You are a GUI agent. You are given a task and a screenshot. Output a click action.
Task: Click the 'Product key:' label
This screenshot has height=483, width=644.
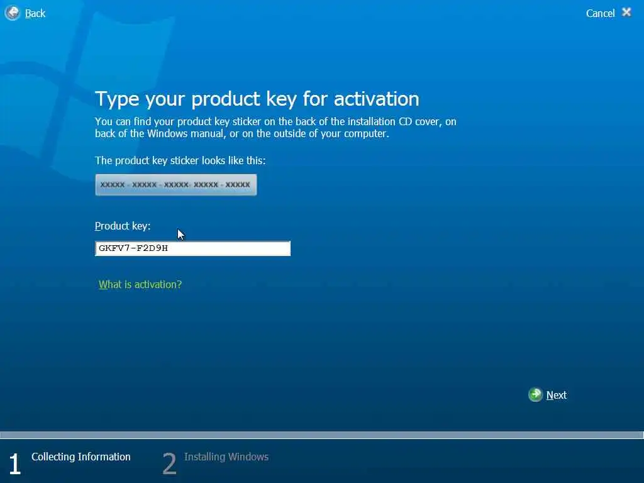pos(123,226)
